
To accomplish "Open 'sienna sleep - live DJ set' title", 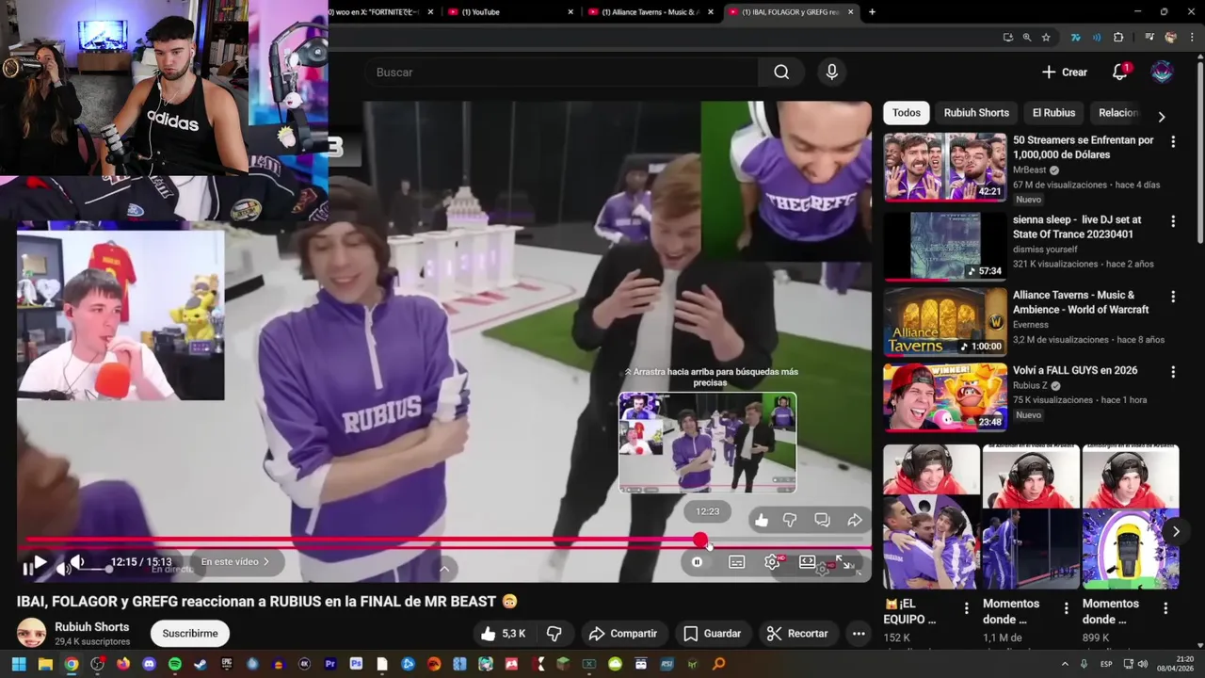I will (1077, 227).
